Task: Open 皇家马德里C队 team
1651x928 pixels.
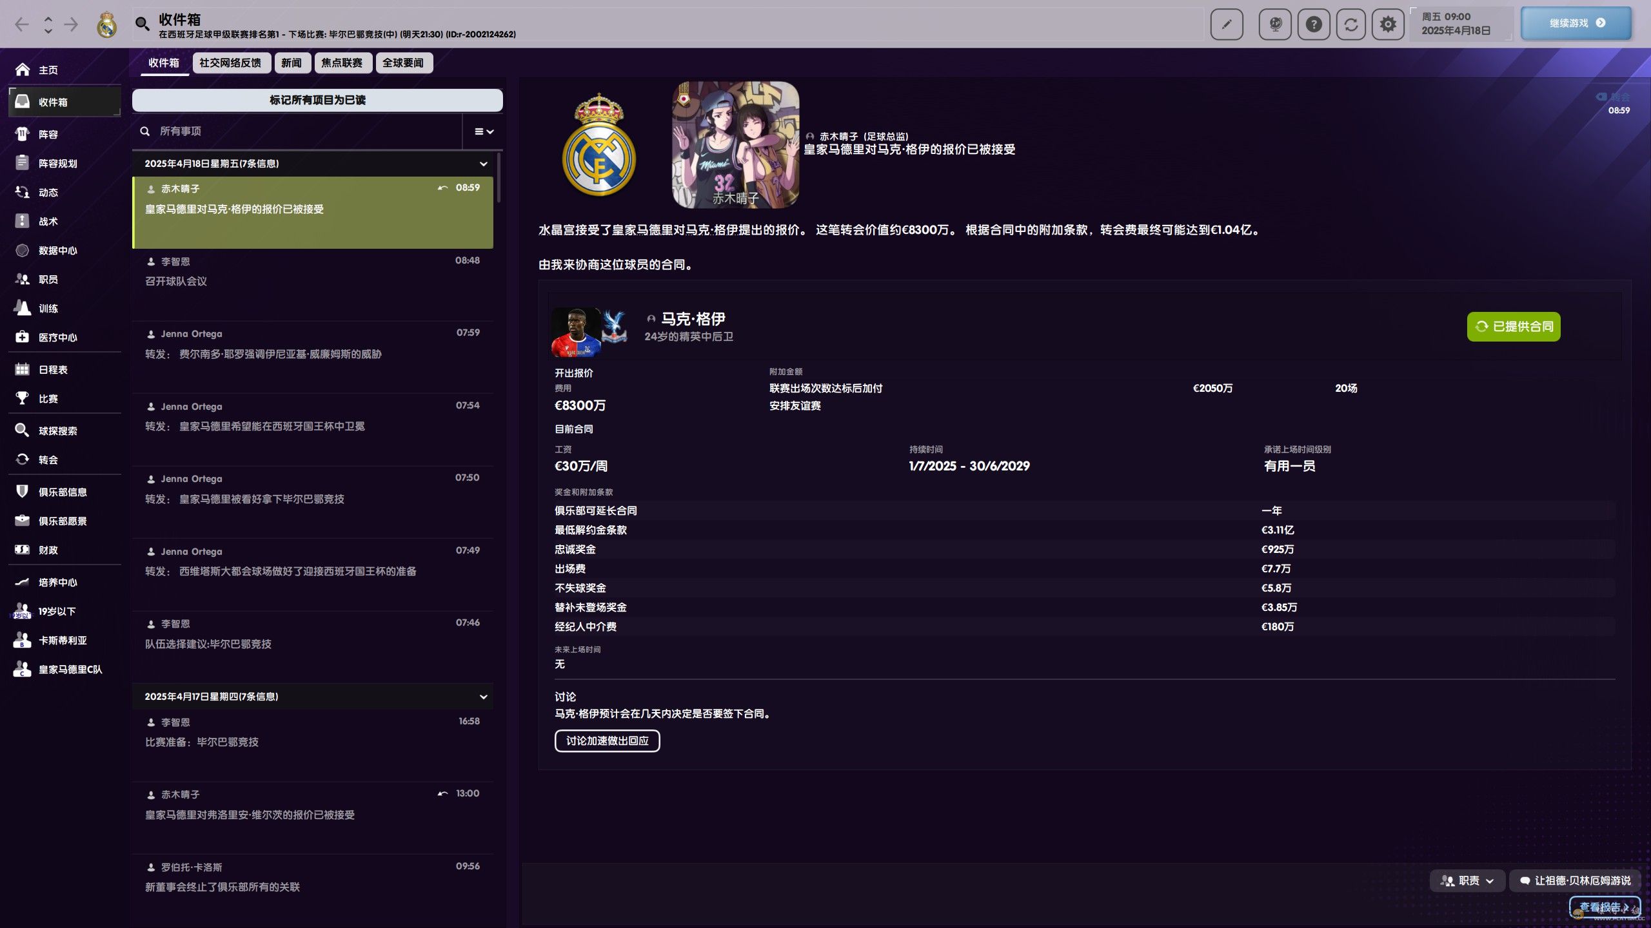Action: coord(64,669)
